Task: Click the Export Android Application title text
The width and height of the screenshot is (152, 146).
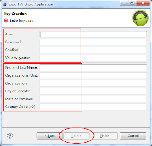Action: (31, 4)
